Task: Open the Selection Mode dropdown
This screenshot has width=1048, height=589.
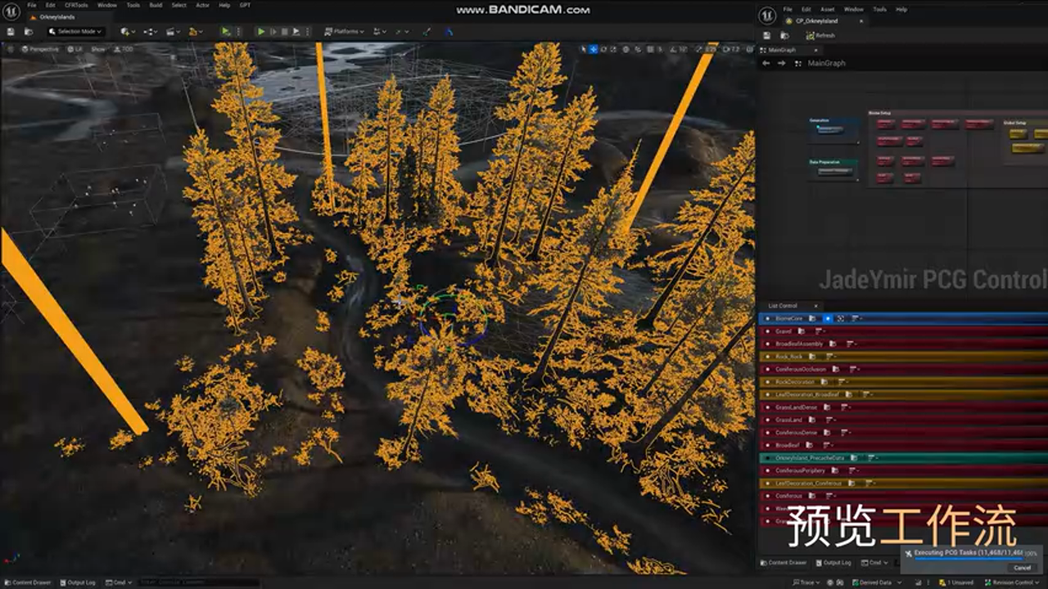Action: coord(75,31)
